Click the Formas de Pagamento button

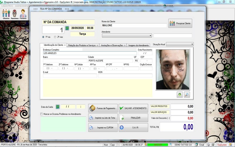tap(103, 108)
